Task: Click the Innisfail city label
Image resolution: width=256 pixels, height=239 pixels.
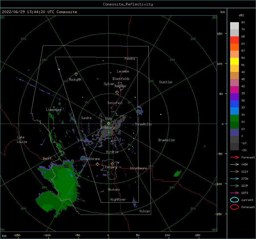Action: 115,103
